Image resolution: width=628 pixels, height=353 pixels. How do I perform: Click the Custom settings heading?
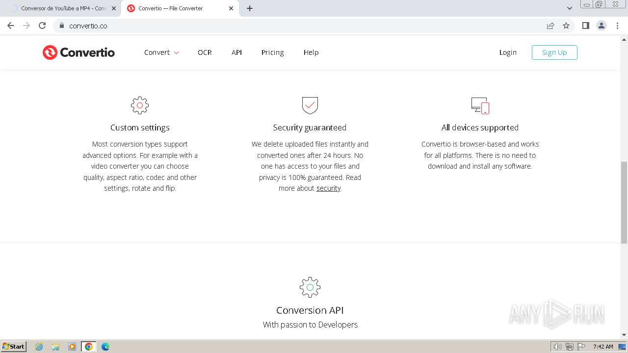click(140, 127)
